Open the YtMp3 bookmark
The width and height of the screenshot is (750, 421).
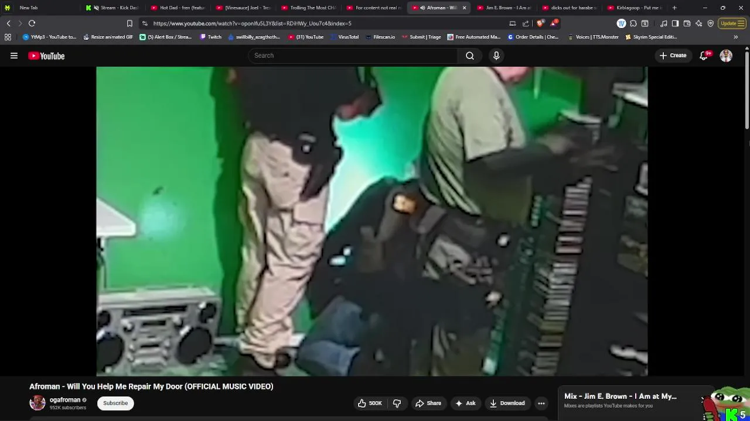[x=50, y=37]
